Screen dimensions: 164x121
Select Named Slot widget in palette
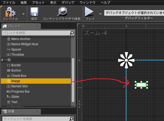pos(36,86)
